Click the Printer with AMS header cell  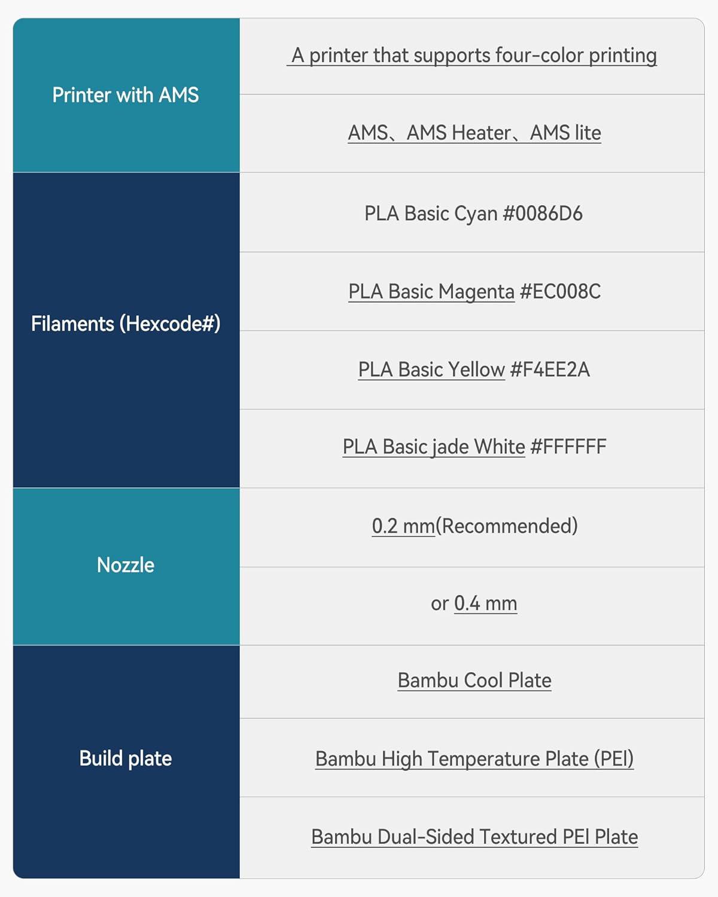click(x=126, y=95)
